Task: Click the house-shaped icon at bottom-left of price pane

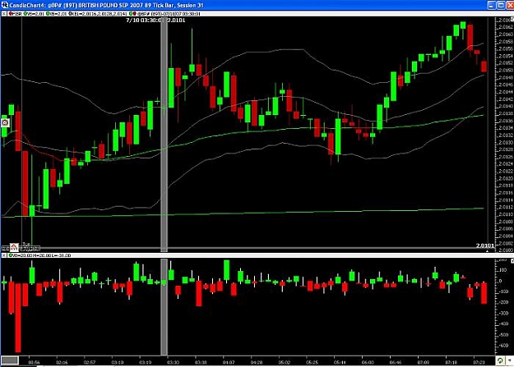Action: pos(14,247)
